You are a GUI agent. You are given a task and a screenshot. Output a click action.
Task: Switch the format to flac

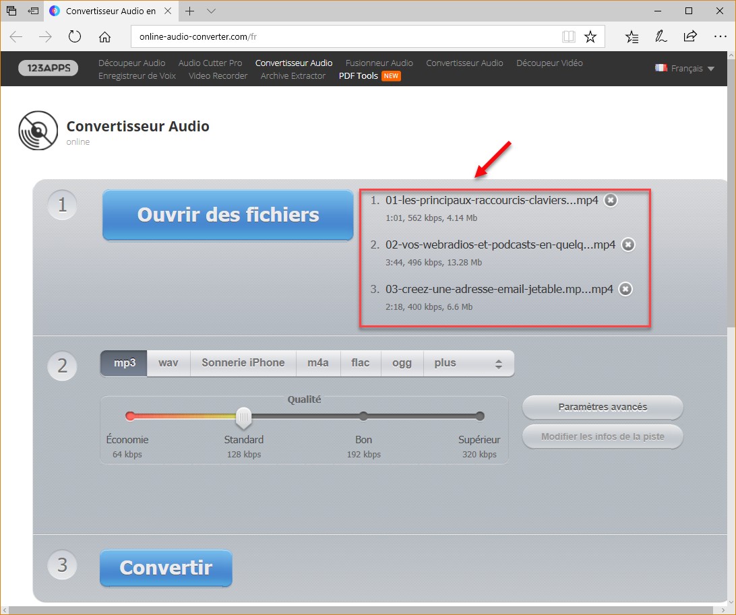click(360, 363)
